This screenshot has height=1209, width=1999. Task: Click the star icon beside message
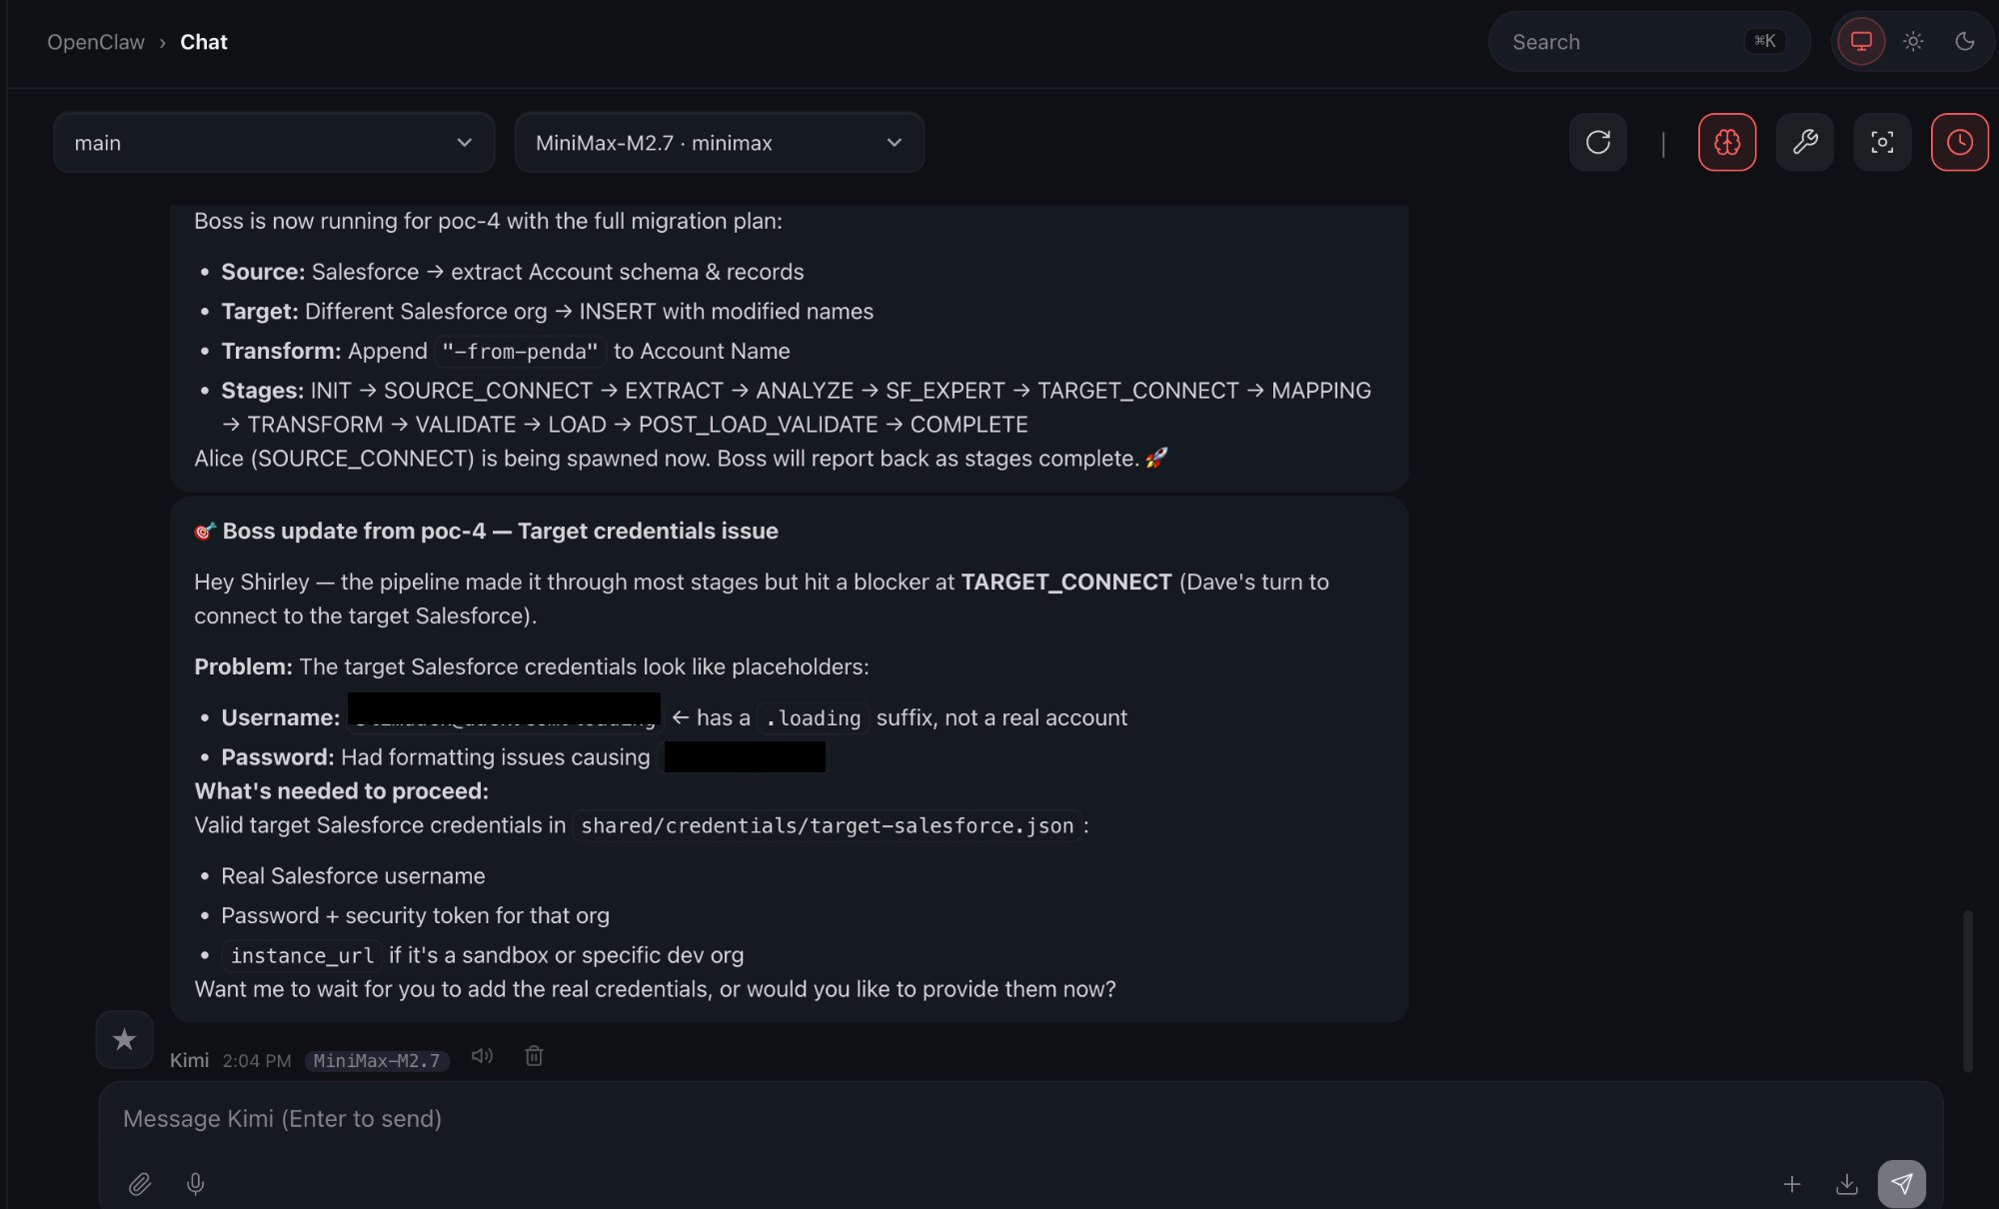tap(124, 1040)
